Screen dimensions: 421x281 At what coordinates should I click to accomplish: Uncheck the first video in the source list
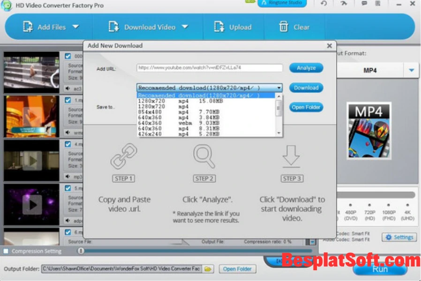point(67,55)
